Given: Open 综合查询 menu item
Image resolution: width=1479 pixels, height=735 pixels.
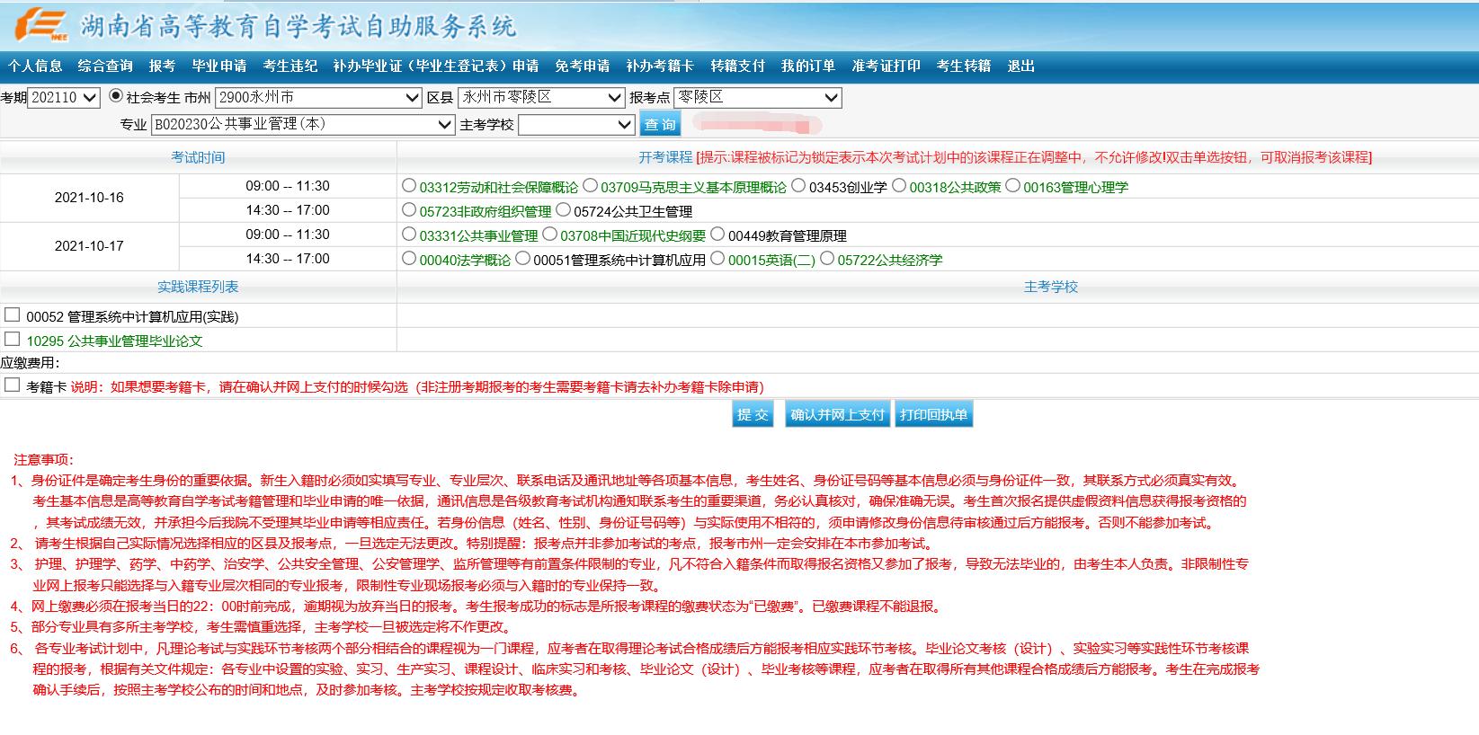Looking at the screenshot, I should pos(105,66).
